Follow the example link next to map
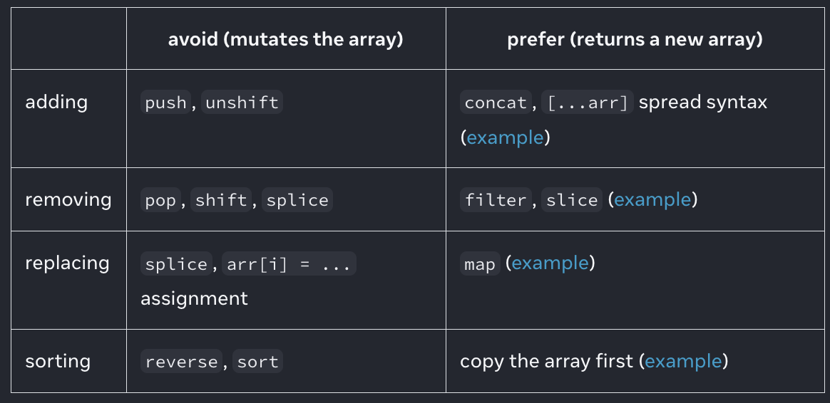This screenshot has height=403, width=830. tap(550, 263)
